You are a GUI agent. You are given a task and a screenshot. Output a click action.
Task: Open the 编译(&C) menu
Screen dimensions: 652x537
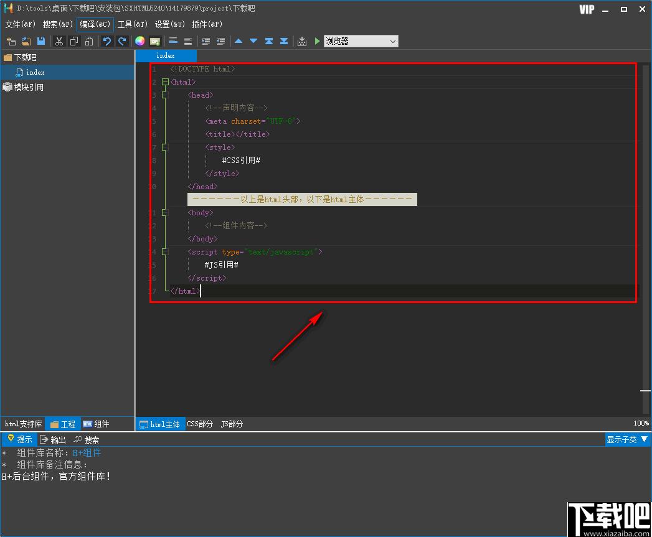[x=95, y=24]
